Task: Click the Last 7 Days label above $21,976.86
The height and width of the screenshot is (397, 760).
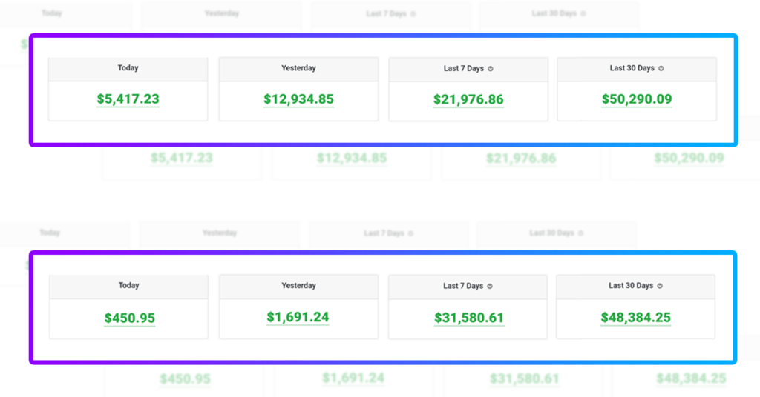Action: click(464, 68)
